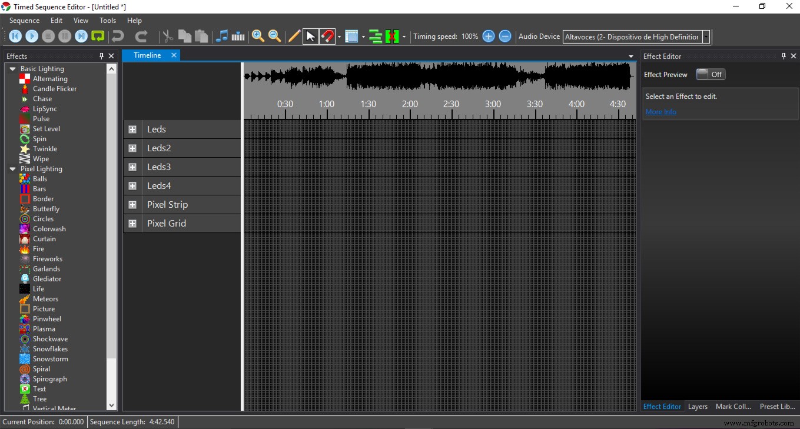This screenshot has height=429, width=800.
Task: Click the music note audio icon
Action: [221, 36]
